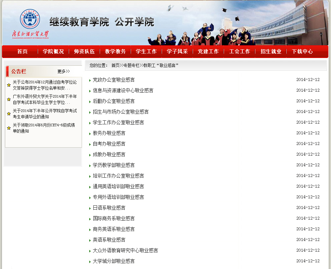331x269 pixels.
Task: Open 更多>> link in 公告栏 panel
Action: [63, 71]
